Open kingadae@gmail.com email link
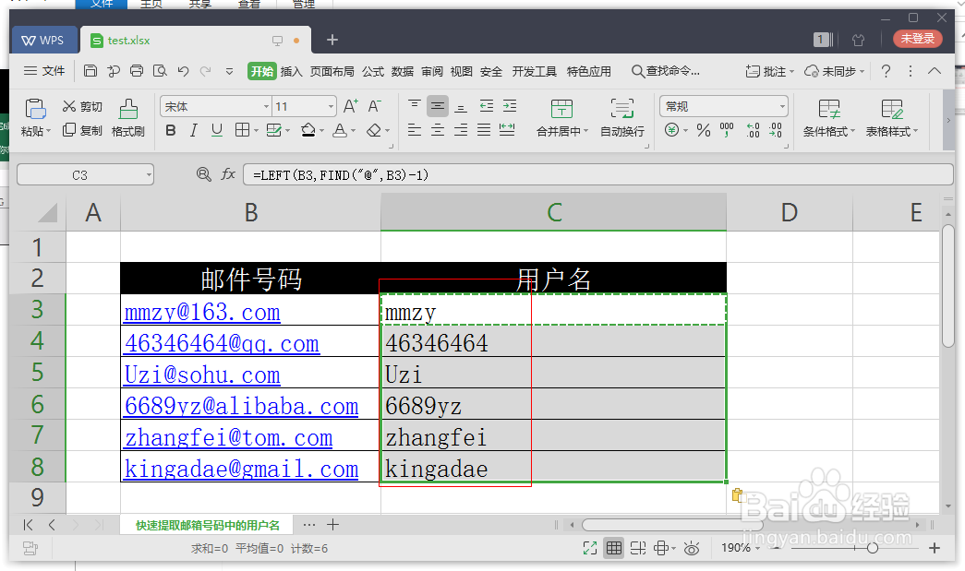 241,469
